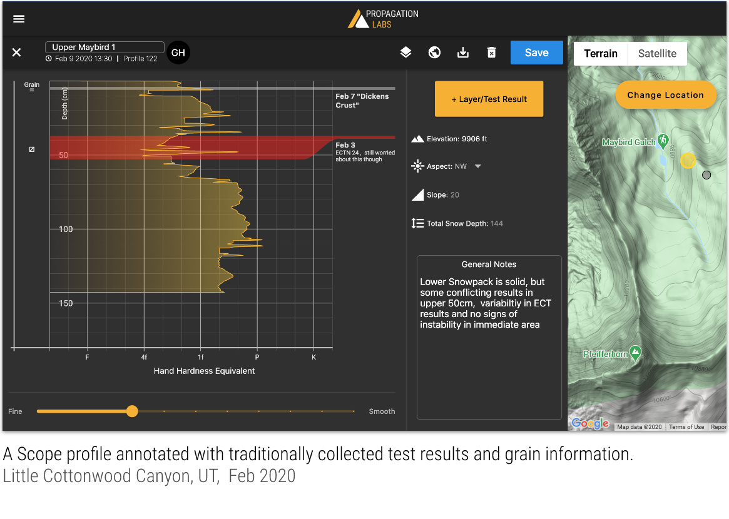Download the profile via download icon

[x=463, y=53]
